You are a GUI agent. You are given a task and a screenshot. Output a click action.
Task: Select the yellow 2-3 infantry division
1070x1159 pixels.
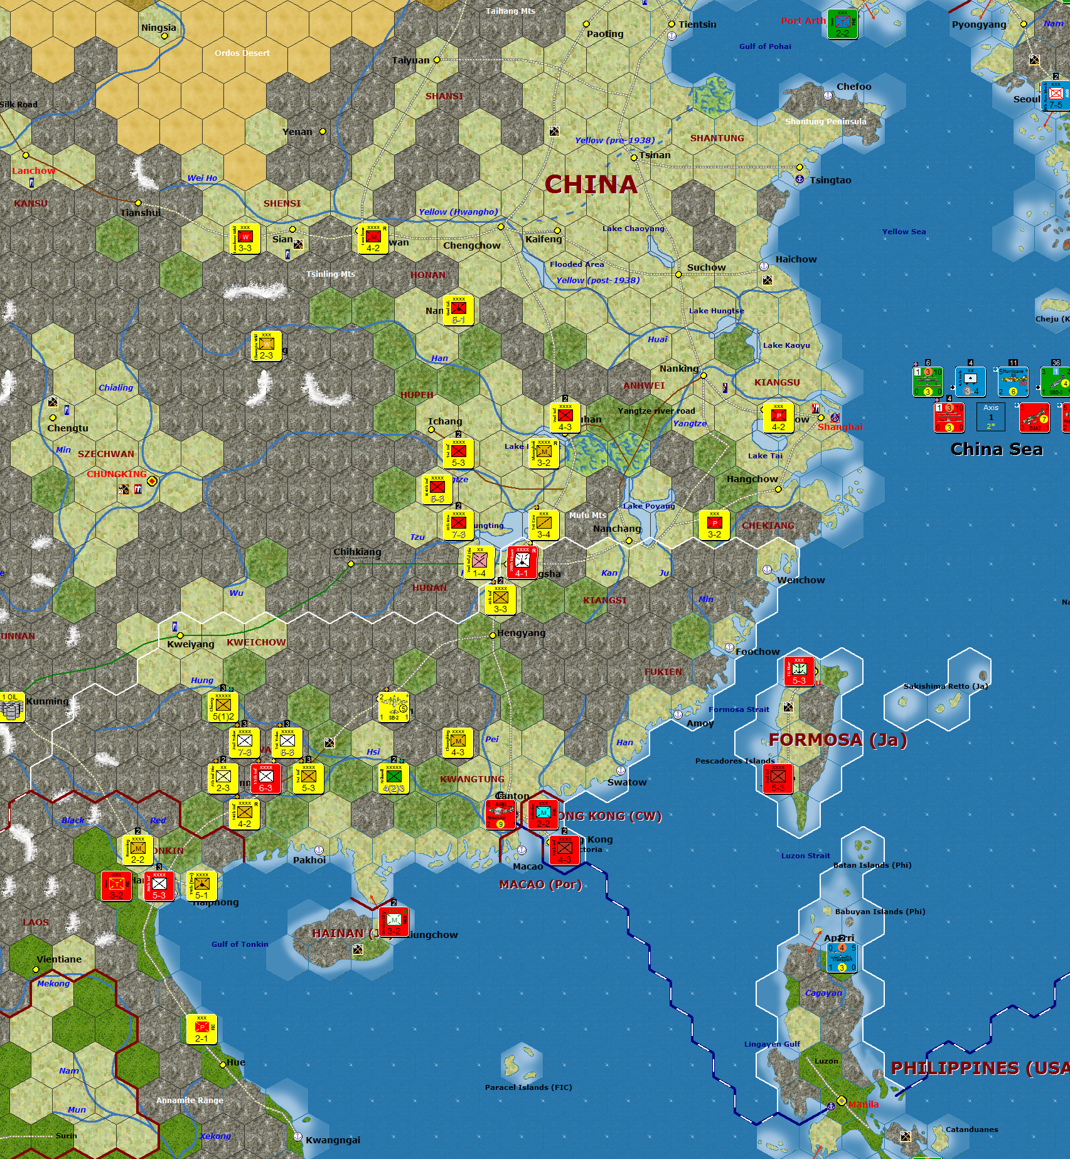(223, 779)
